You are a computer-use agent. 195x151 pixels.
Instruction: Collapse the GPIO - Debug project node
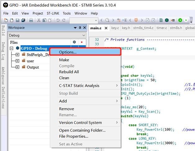tap(11, 48)
